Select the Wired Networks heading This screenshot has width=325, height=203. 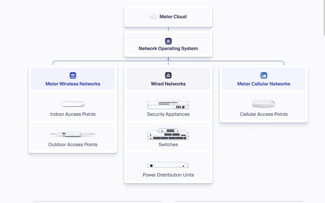click(168, 84)
